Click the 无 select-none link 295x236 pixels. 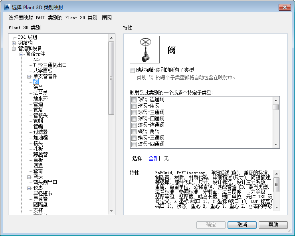click(166, 158)
